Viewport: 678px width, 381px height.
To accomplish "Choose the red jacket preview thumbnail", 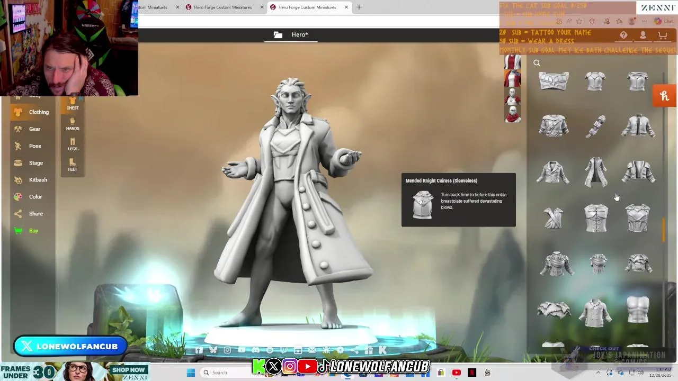I will pyautogui.click(x=512, y=78).
